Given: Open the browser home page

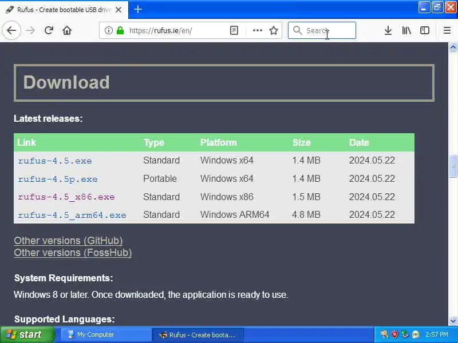Looking at the screenshot, I should pyautogui.click(x=67, y=30).
